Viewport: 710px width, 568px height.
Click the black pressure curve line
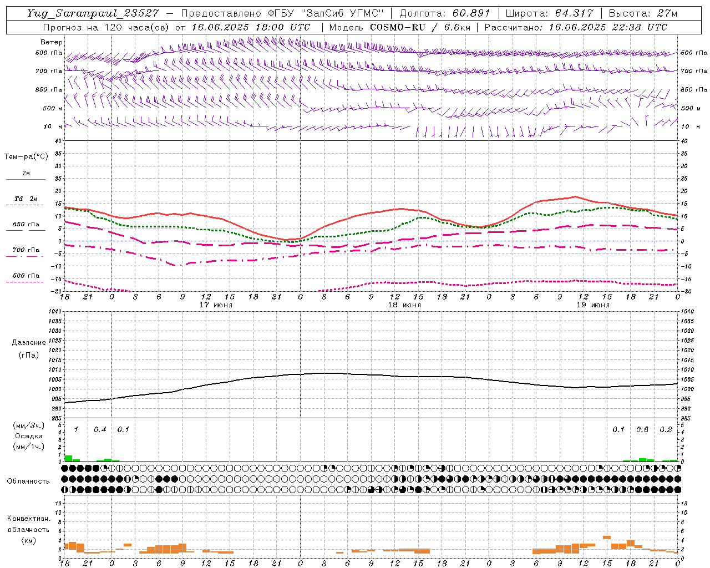(372, 374)
